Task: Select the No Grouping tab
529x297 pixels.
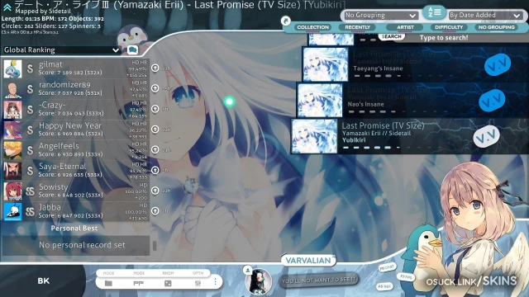Action: click(496, 27)
